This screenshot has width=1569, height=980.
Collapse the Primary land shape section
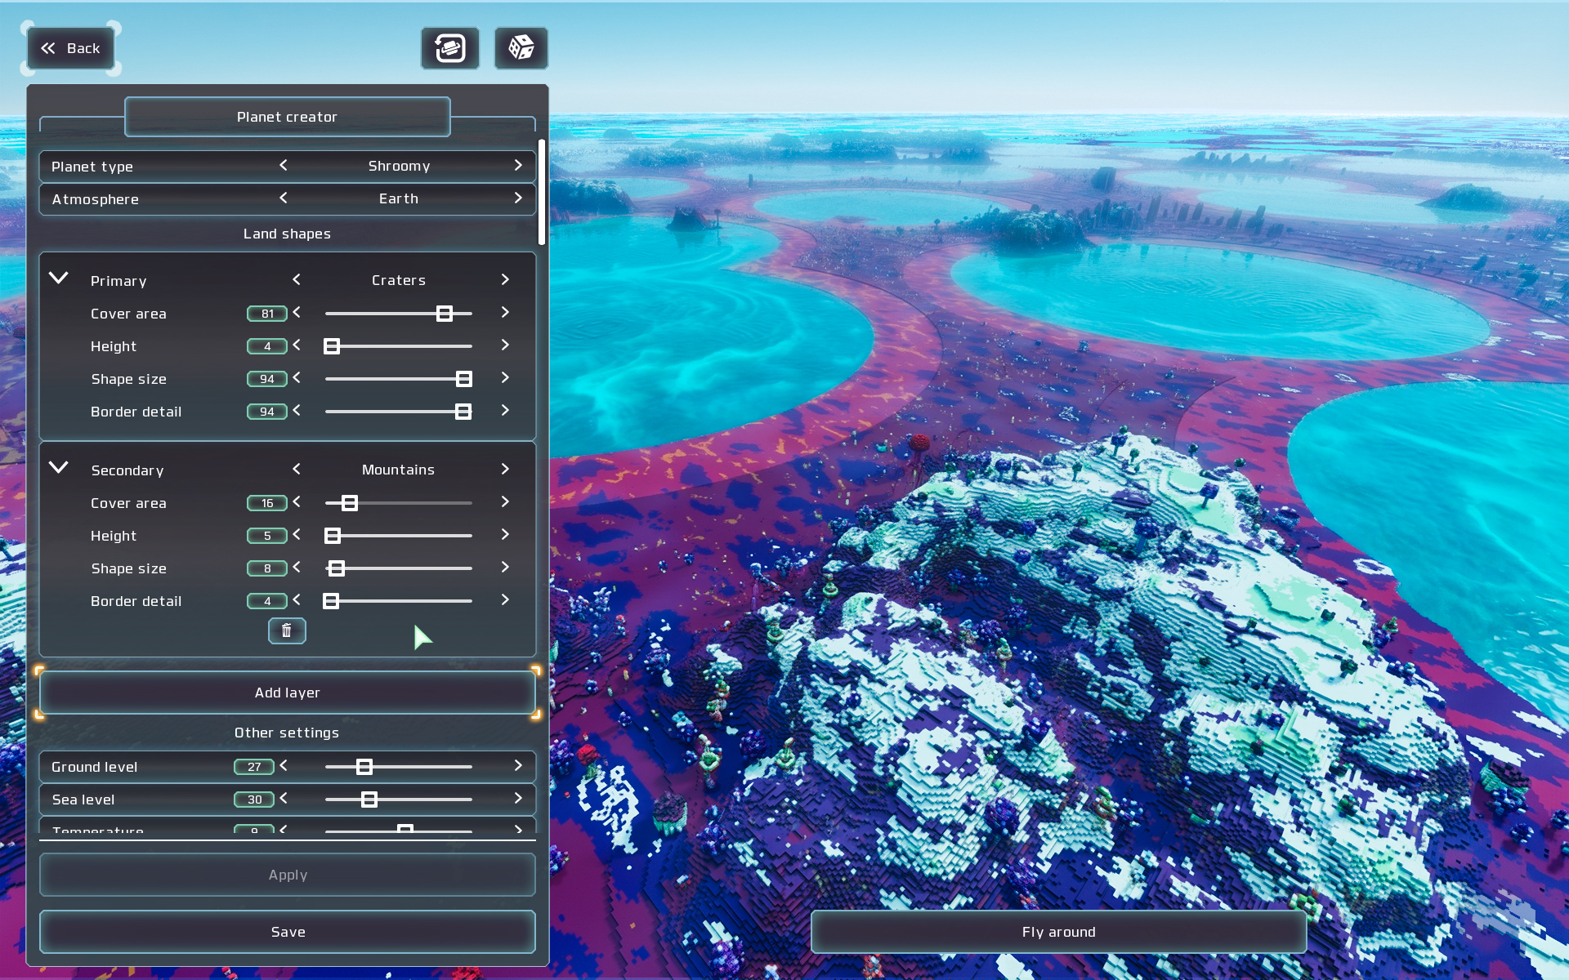(x=59, y=278)
